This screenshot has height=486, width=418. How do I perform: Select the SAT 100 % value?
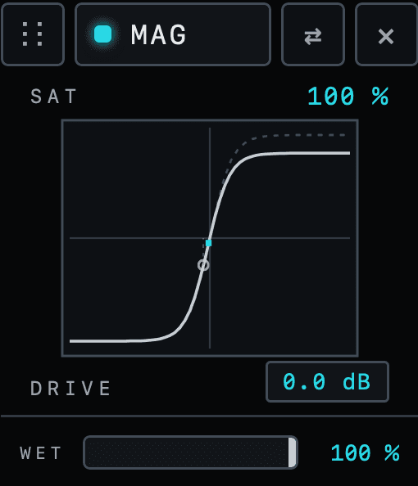[348, 97]
